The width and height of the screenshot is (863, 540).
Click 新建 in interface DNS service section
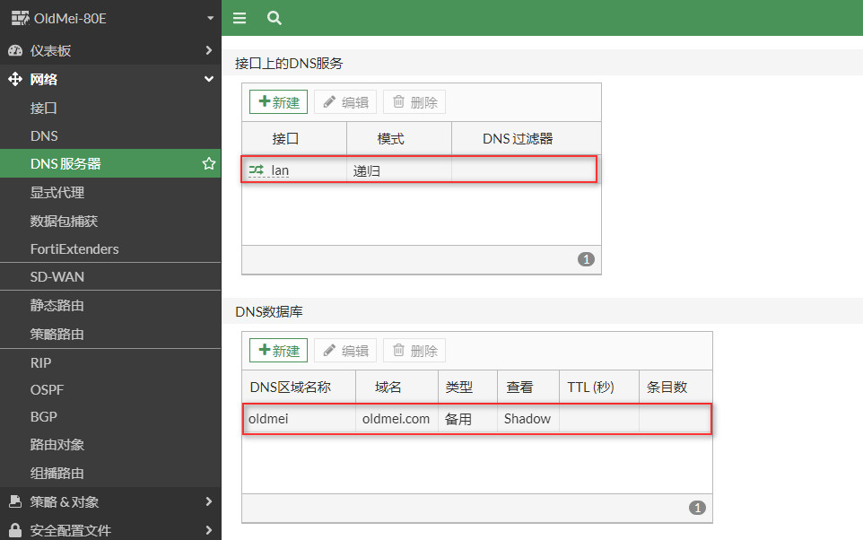278,102
